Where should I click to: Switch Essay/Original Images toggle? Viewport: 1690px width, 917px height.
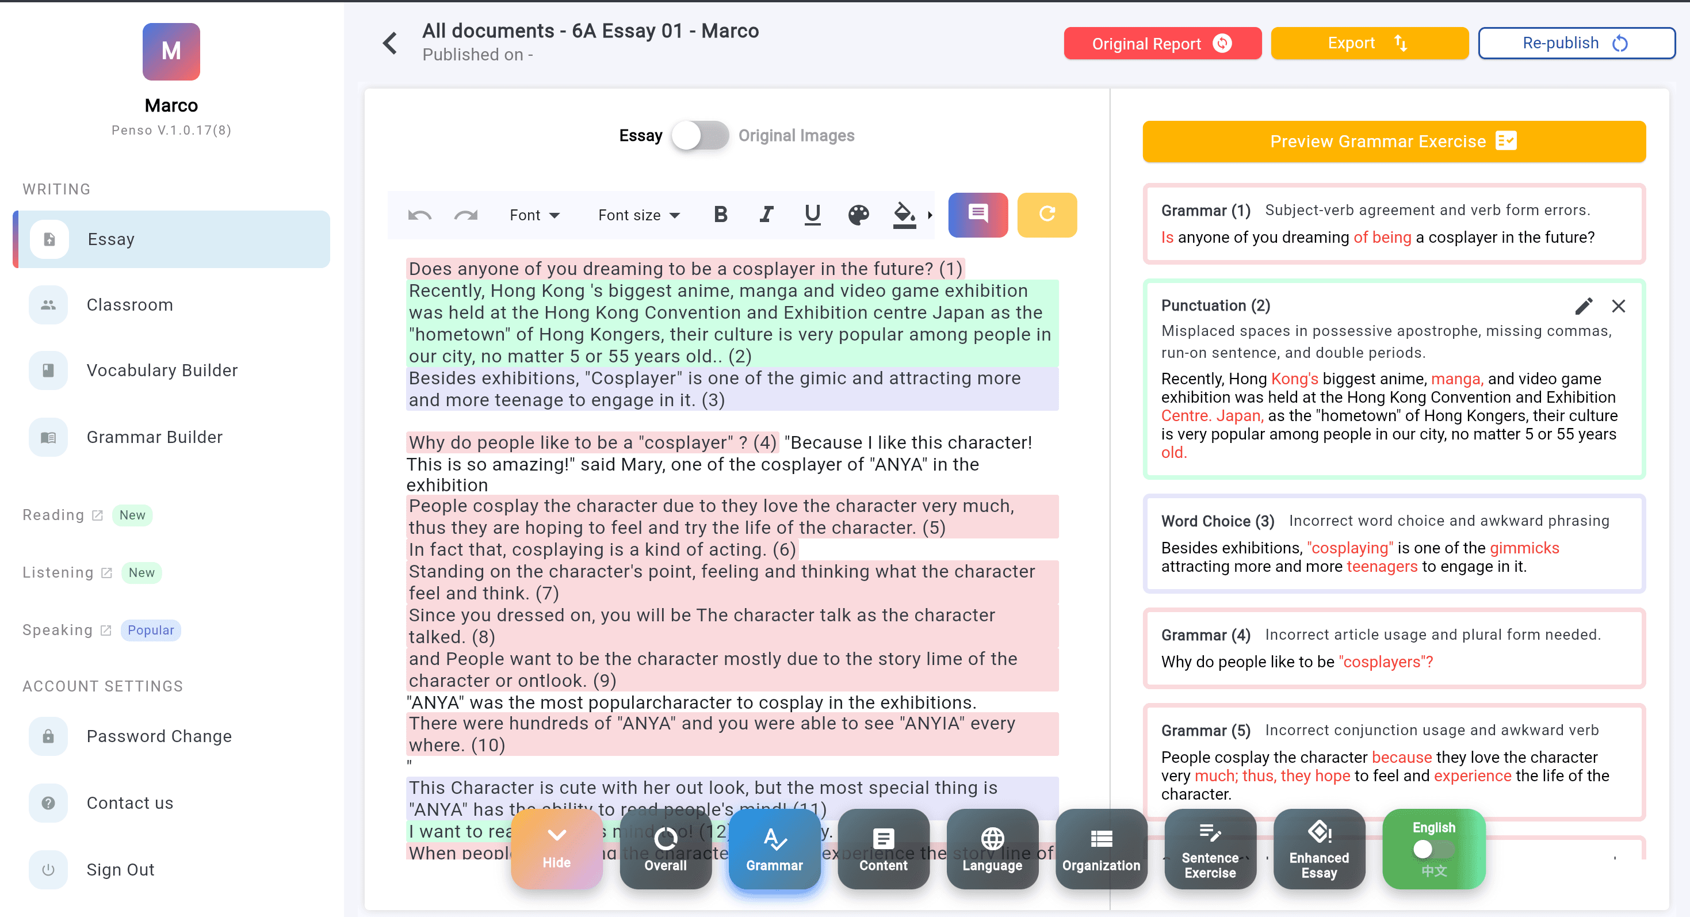click(699, 136)
